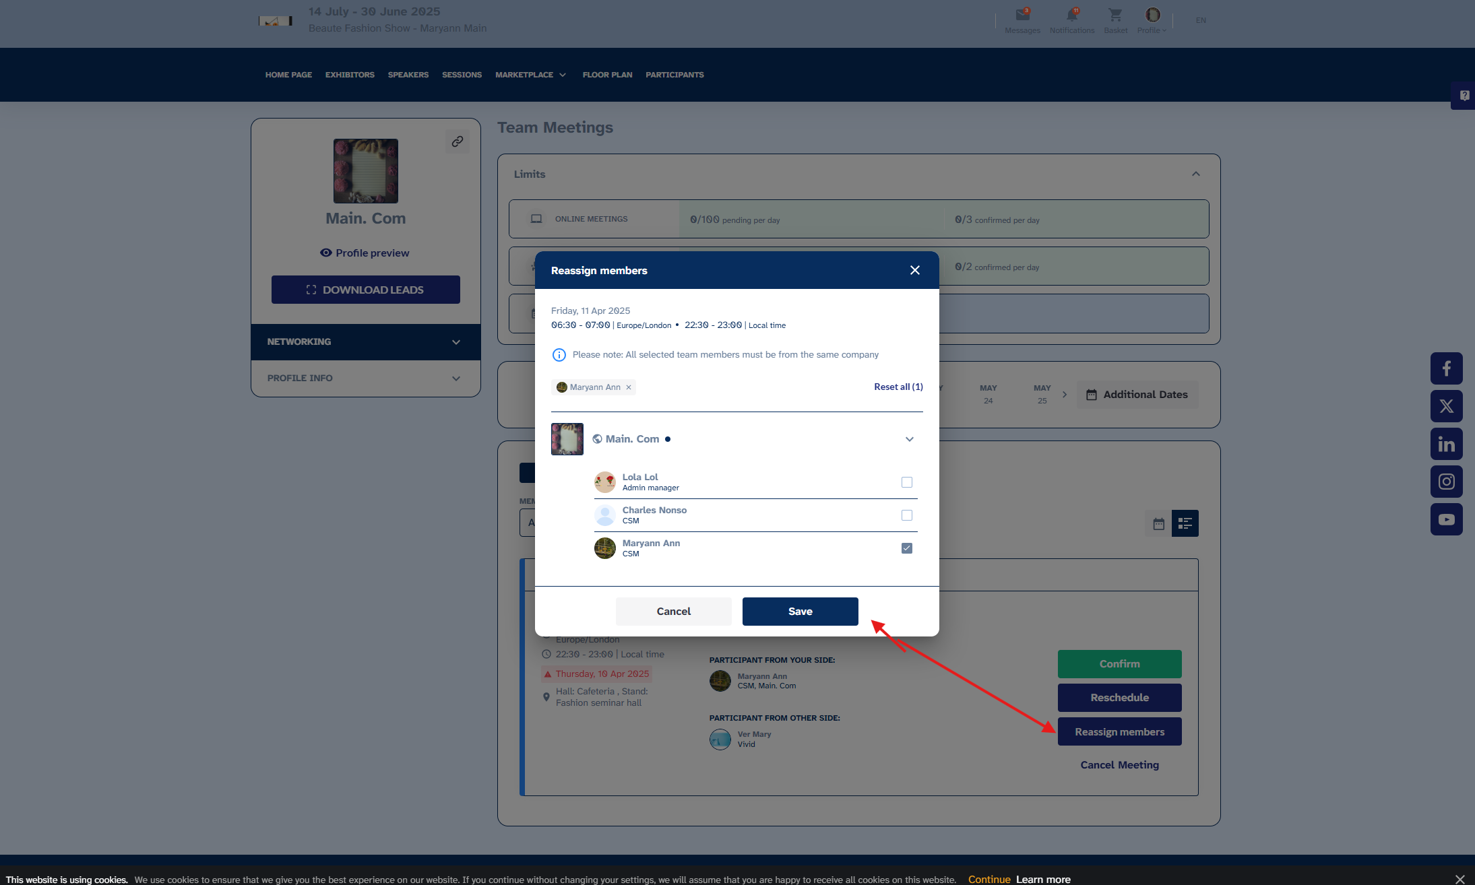The width and height of the screenshot is (1475, 885).
Task: Check the Charles Nonso checkbox
Action: tap(906, 515)
